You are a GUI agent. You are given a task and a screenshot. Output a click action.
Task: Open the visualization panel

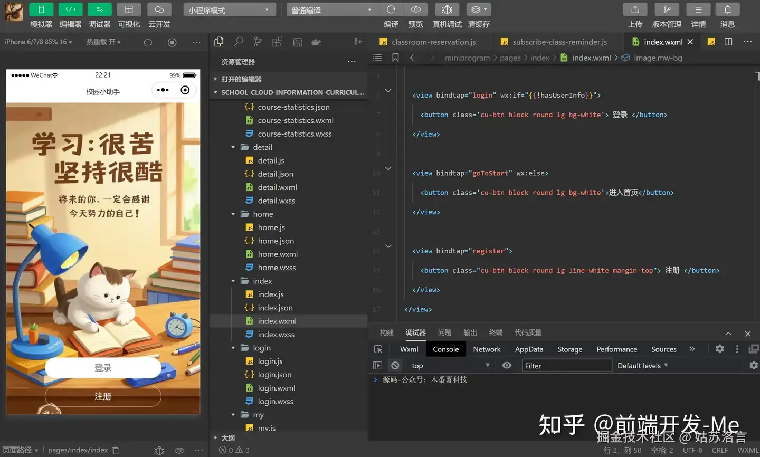pyautogui.click(x=129, y=9)
